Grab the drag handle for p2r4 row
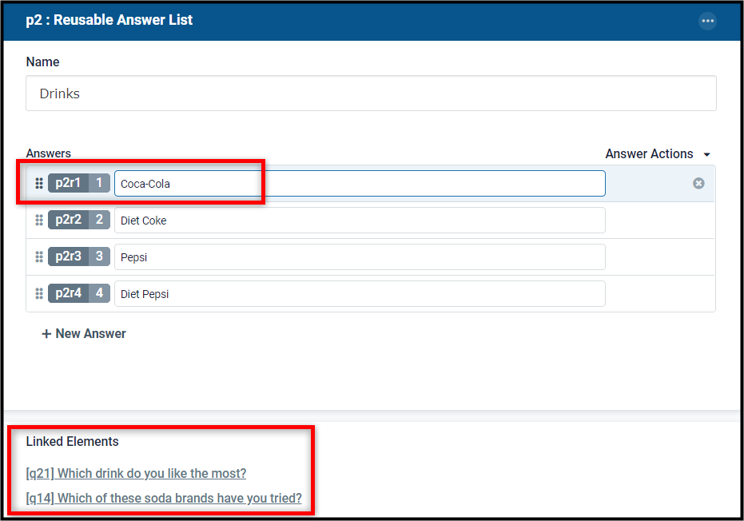744x521 pixels. tap(39, 293)
